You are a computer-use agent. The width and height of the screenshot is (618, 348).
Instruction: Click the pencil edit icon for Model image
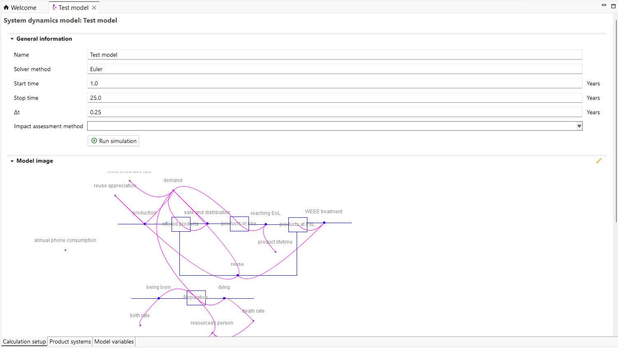[599, 161]
